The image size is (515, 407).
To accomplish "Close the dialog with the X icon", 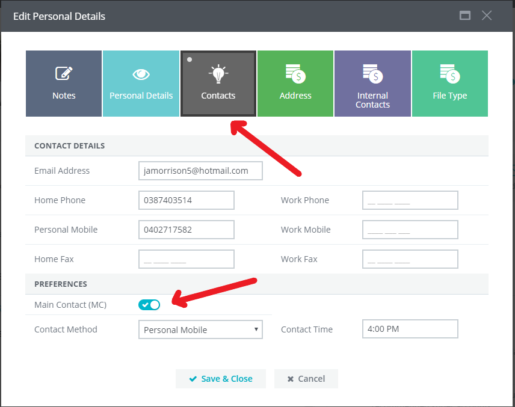I will pos(487,16).
